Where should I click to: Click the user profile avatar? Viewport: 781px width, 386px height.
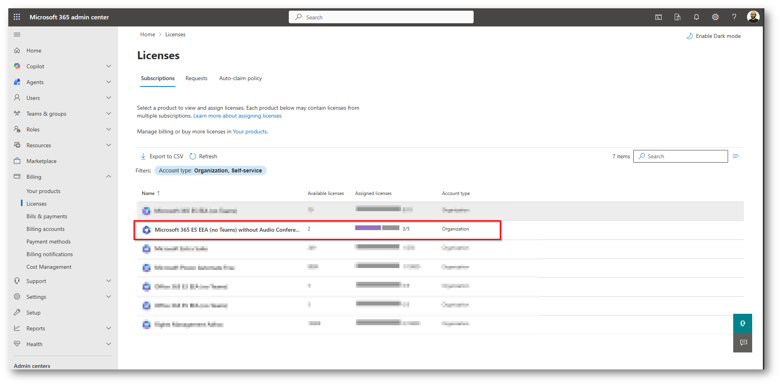click(753, 17)
